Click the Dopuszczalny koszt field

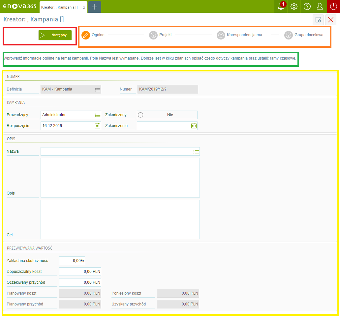click(80, 272)
